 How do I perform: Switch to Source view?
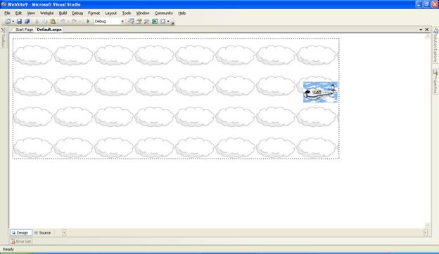42,232
